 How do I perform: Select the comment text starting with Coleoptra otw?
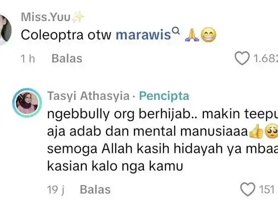119,35
